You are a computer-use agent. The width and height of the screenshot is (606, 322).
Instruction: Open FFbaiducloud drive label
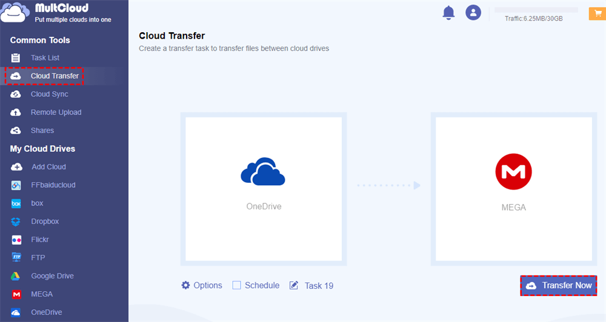pos(53,185)
